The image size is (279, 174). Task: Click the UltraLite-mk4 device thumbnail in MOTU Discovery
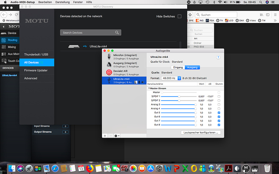point(74,46)
